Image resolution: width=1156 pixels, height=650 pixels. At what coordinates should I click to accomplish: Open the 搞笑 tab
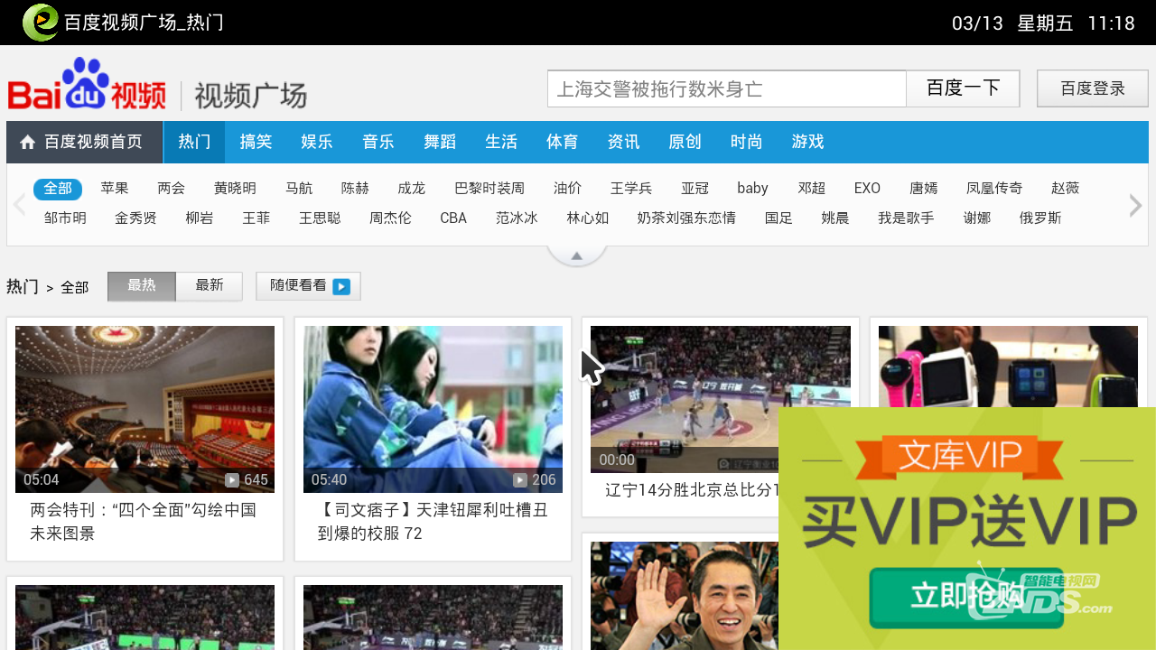tap(256, 142)
